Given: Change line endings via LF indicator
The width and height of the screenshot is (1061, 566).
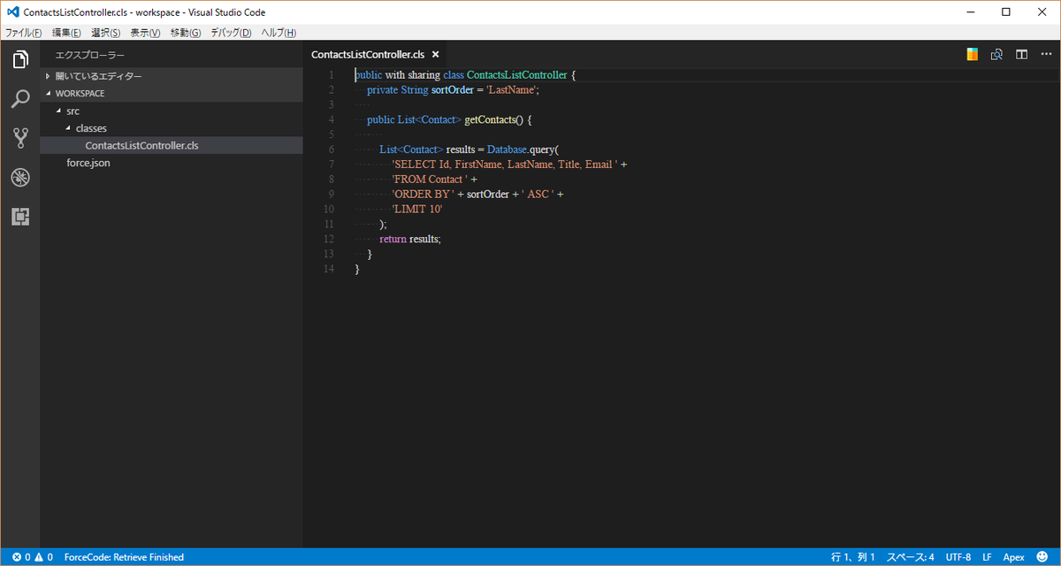Looking at the screenshot, I should [987, 557].
